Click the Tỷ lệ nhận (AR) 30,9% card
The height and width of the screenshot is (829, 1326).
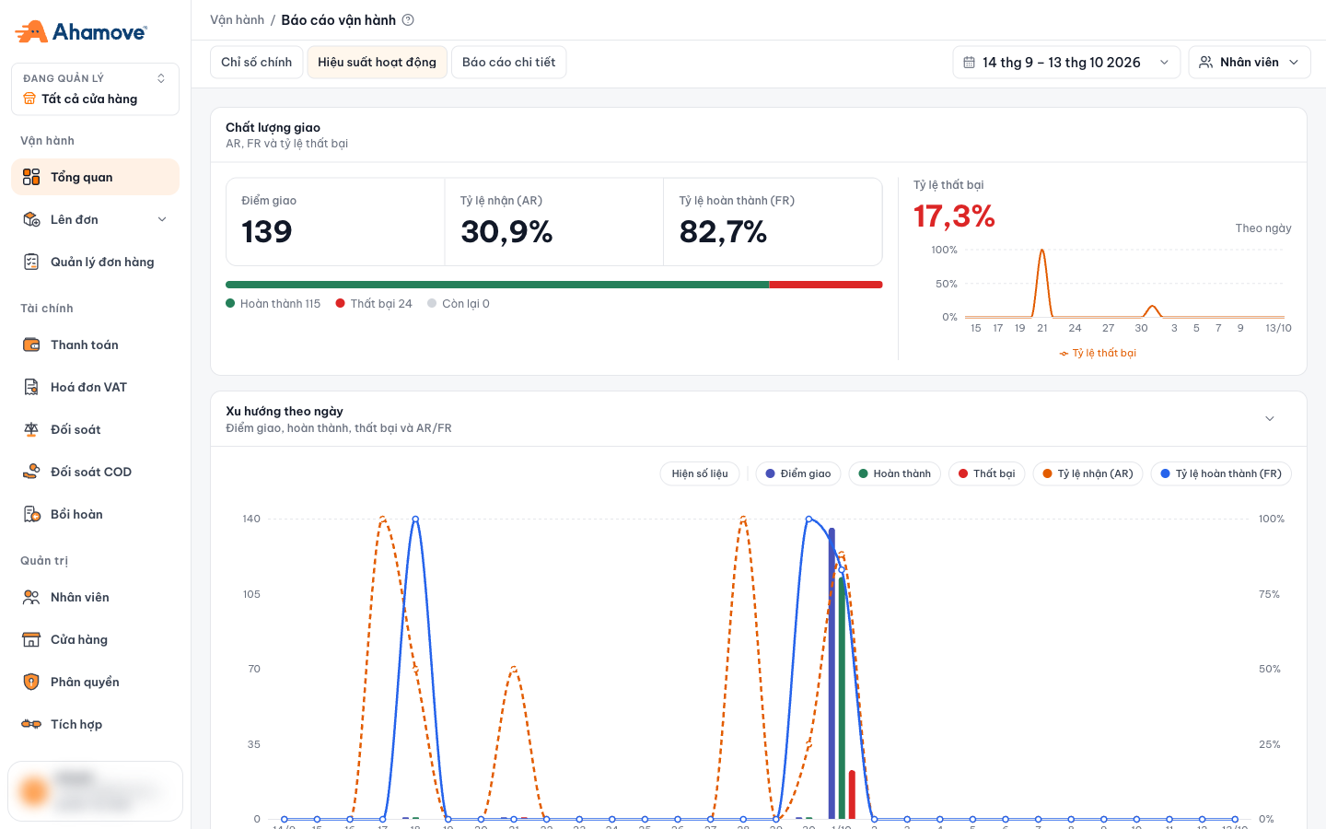553,222
